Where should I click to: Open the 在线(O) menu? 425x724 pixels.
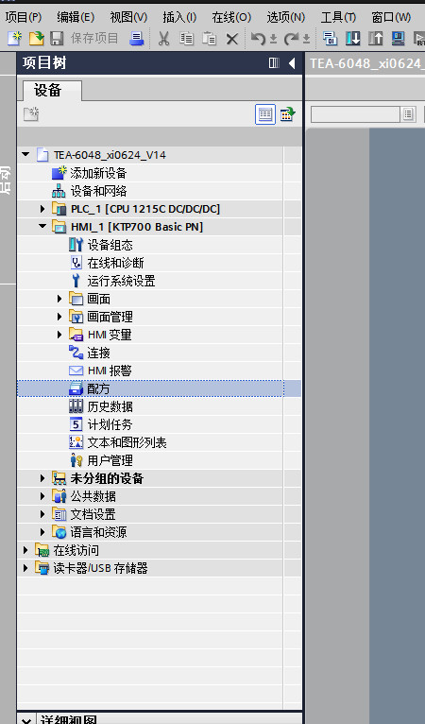tap(231, 17)
